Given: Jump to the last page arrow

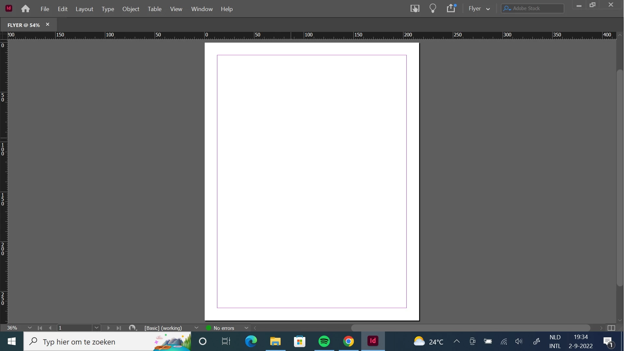Looking at the screenshot, I should (119, 328).
